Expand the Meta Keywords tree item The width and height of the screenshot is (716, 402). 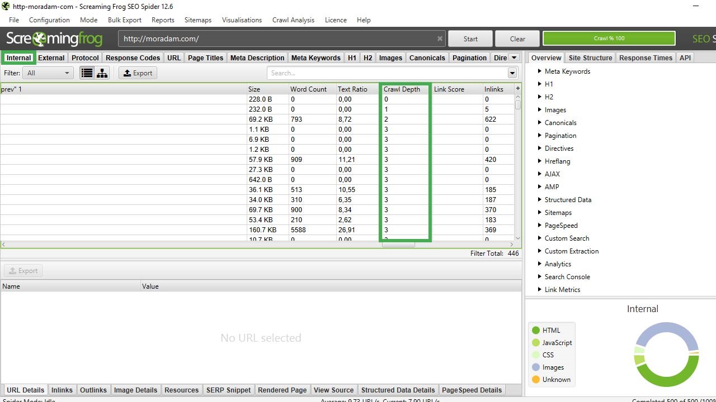point(540,71)
